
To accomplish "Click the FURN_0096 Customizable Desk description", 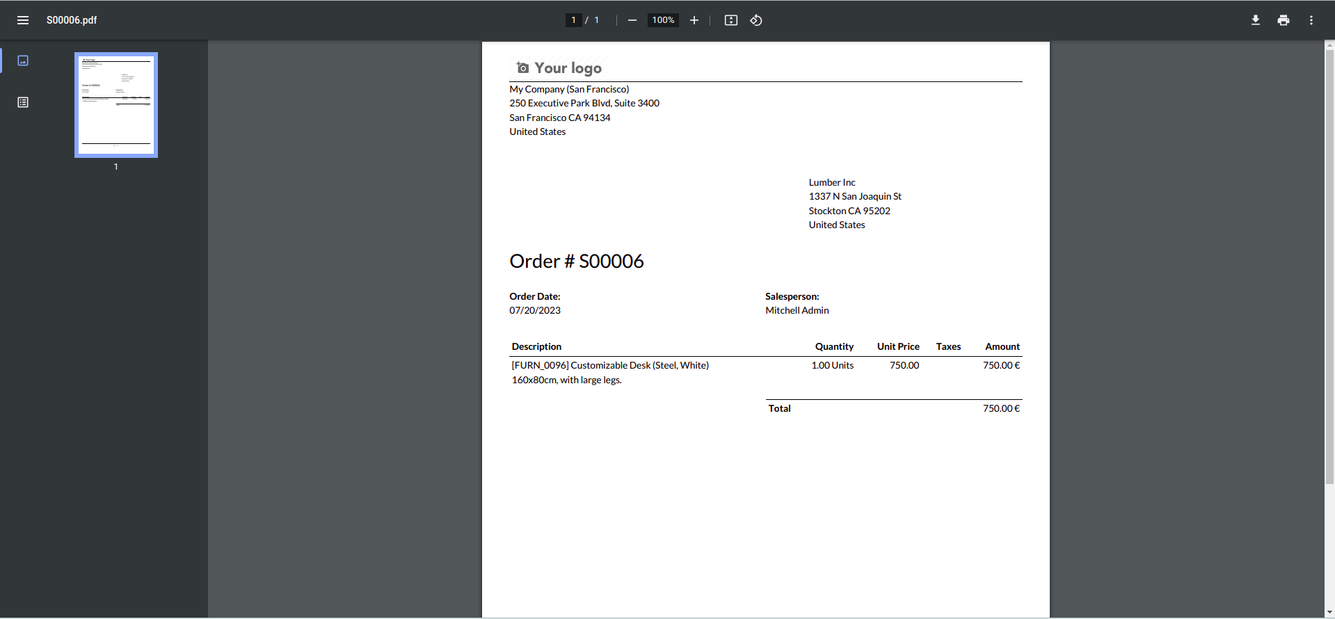I will (610, 365).
